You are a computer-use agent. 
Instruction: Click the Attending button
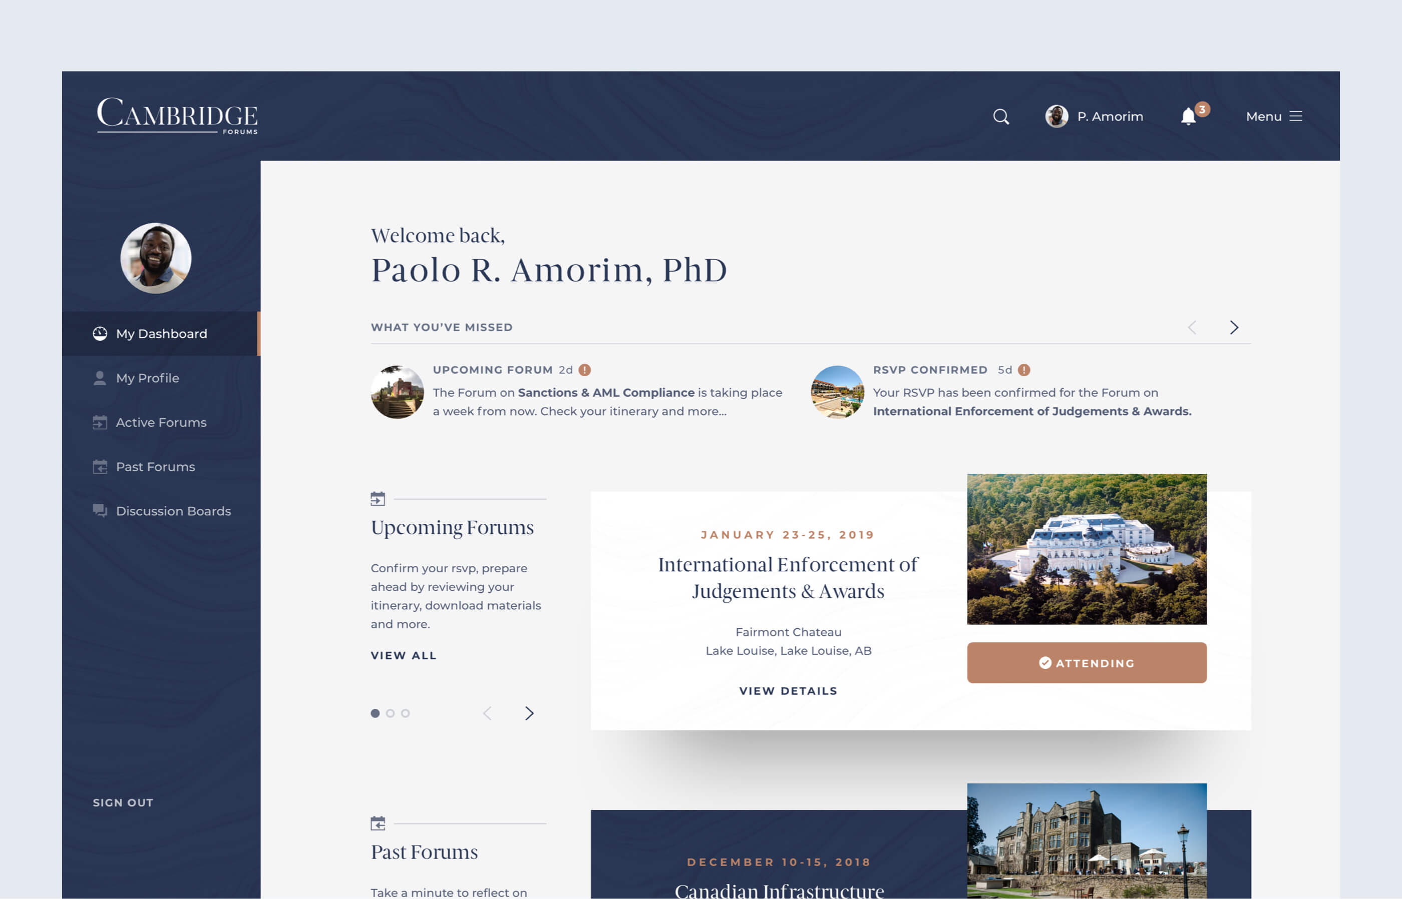coord(1087,662)
